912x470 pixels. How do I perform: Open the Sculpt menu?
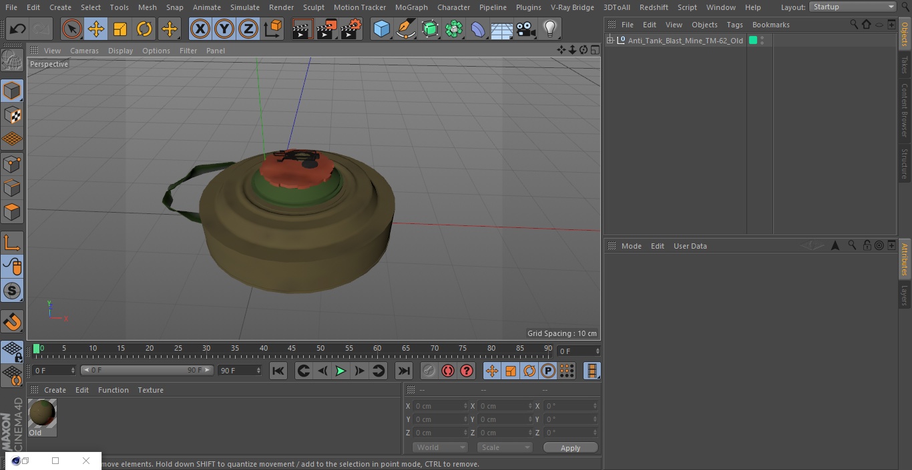click(x=313, y=7)
